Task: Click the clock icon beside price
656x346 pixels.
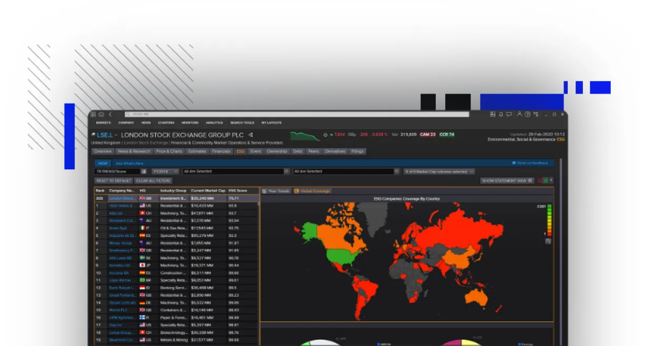Action: [325, 135]
